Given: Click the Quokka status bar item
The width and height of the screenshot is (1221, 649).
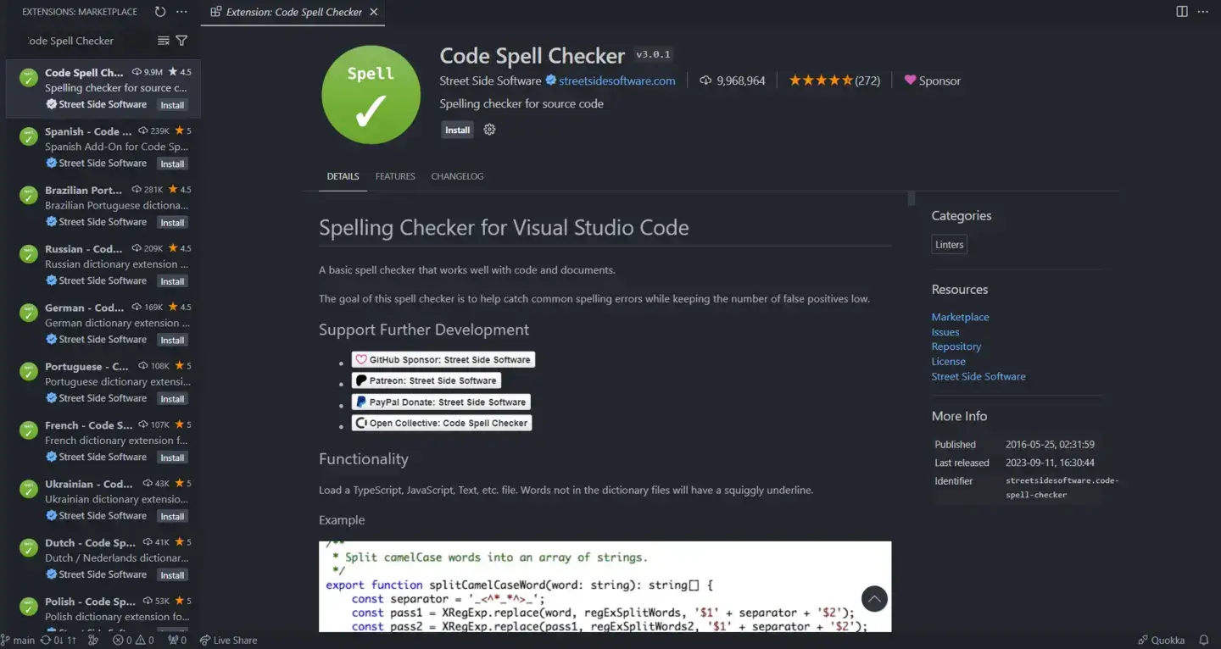Looking at the screenshot, I should pos(1161,641).
